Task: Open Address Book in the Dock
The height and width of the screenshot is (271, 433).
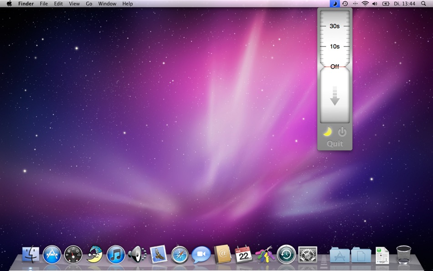Action: pos(222,254)
